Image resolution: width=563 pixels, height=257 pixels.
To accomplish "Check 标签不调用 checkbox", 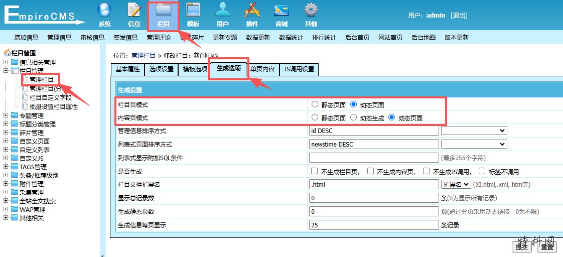I will [482, 171].
